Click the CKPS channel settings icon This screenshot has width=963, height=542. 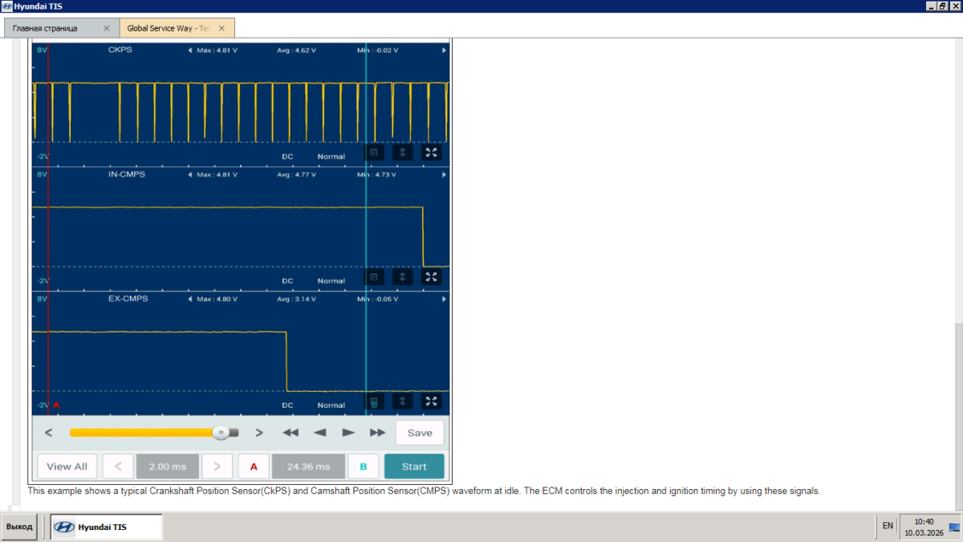coord(374,153)
